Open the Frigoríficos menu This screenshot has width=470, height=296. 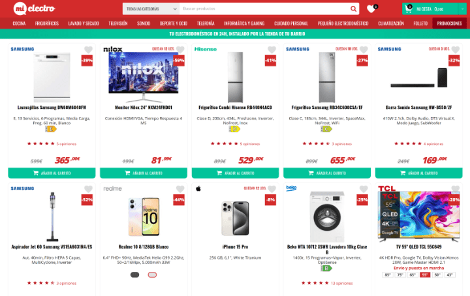47,24
